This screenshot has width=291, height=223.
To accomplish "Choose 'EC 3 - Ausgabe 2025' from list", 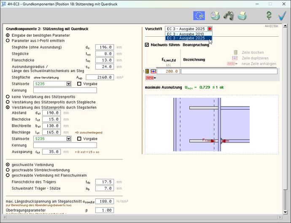I will (186, 38).
